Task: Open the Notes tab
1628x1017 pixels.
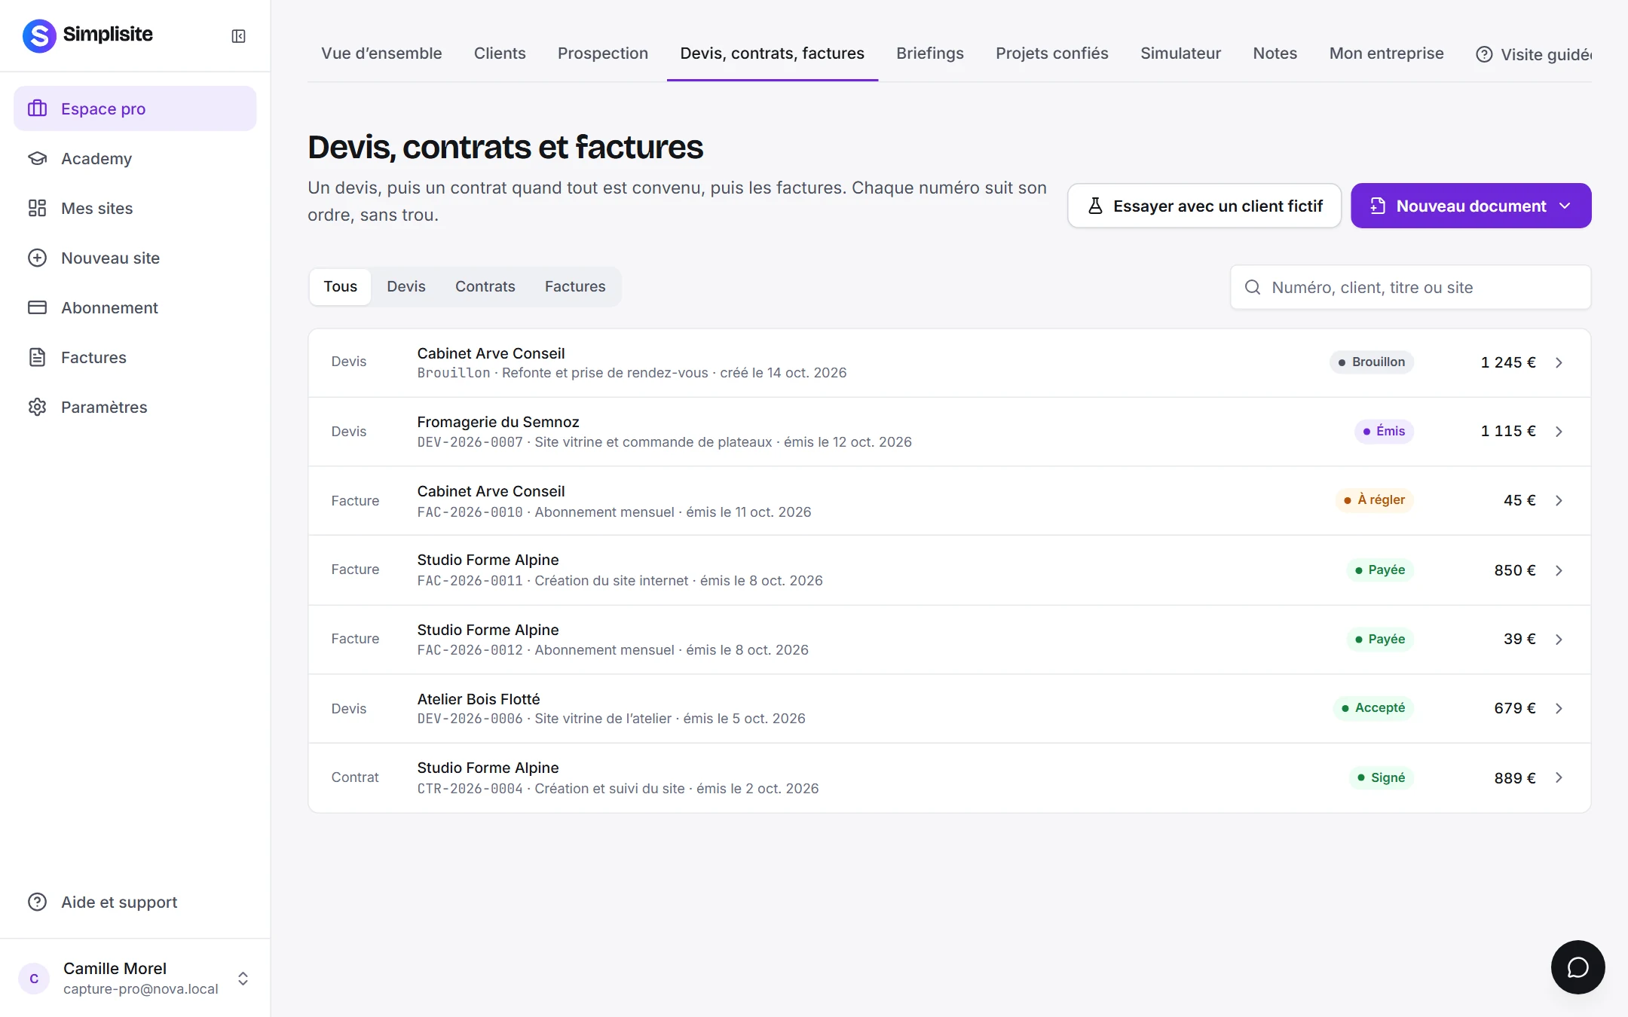Action: [x=1275, y=53]
